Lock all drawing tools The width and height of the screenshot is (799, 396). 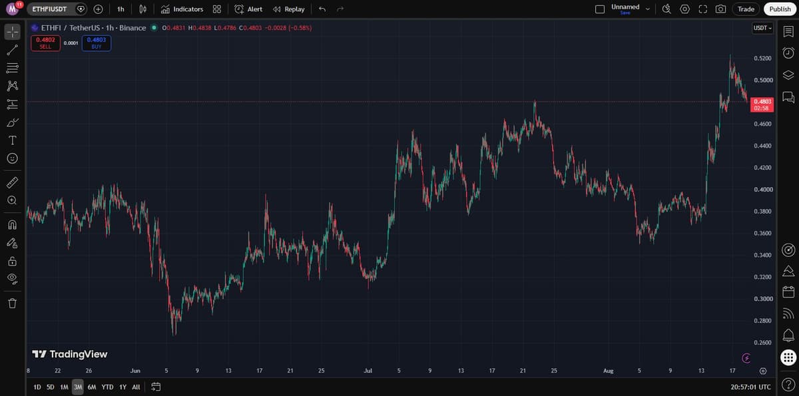[12, 261]
